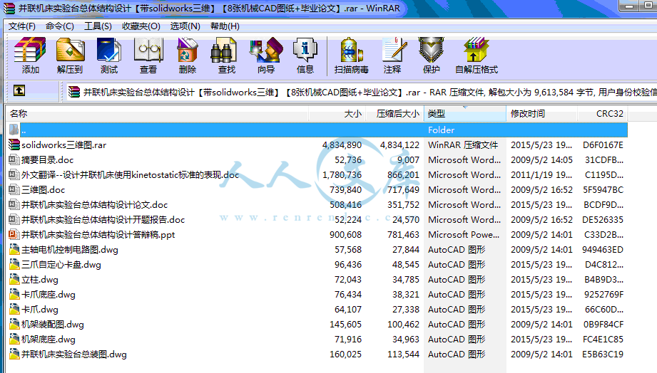Sort by the 名称 column header
Screen dimensions: 657x373
tap(157, 114)
